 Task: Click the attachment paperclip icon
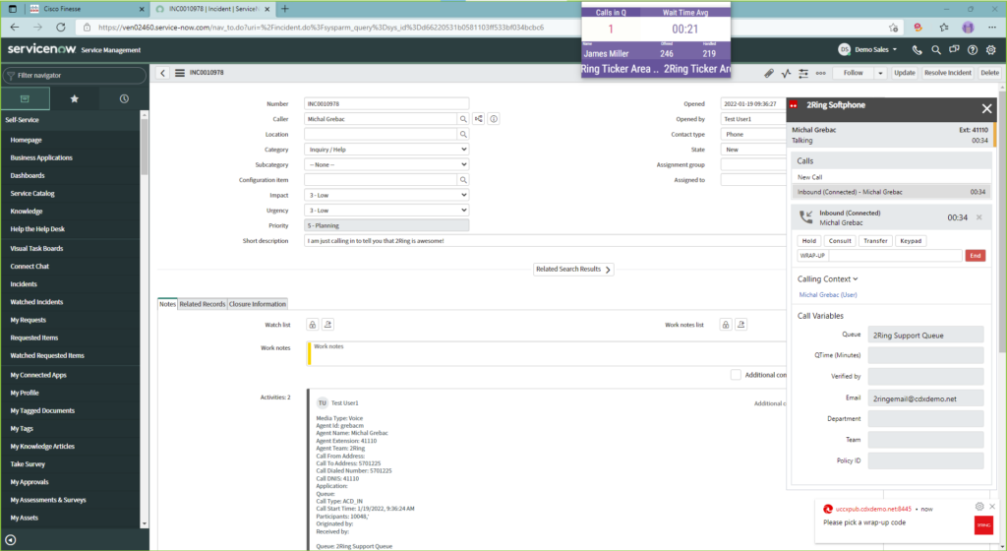(769, 73)
